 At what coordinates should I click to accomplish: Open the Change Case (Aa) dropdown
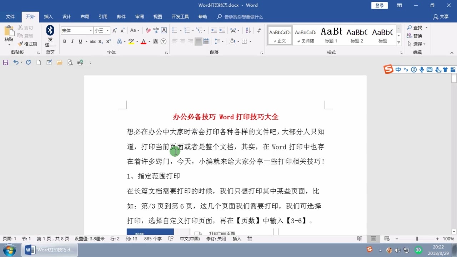pyautogui.click(x=135, y=31)
